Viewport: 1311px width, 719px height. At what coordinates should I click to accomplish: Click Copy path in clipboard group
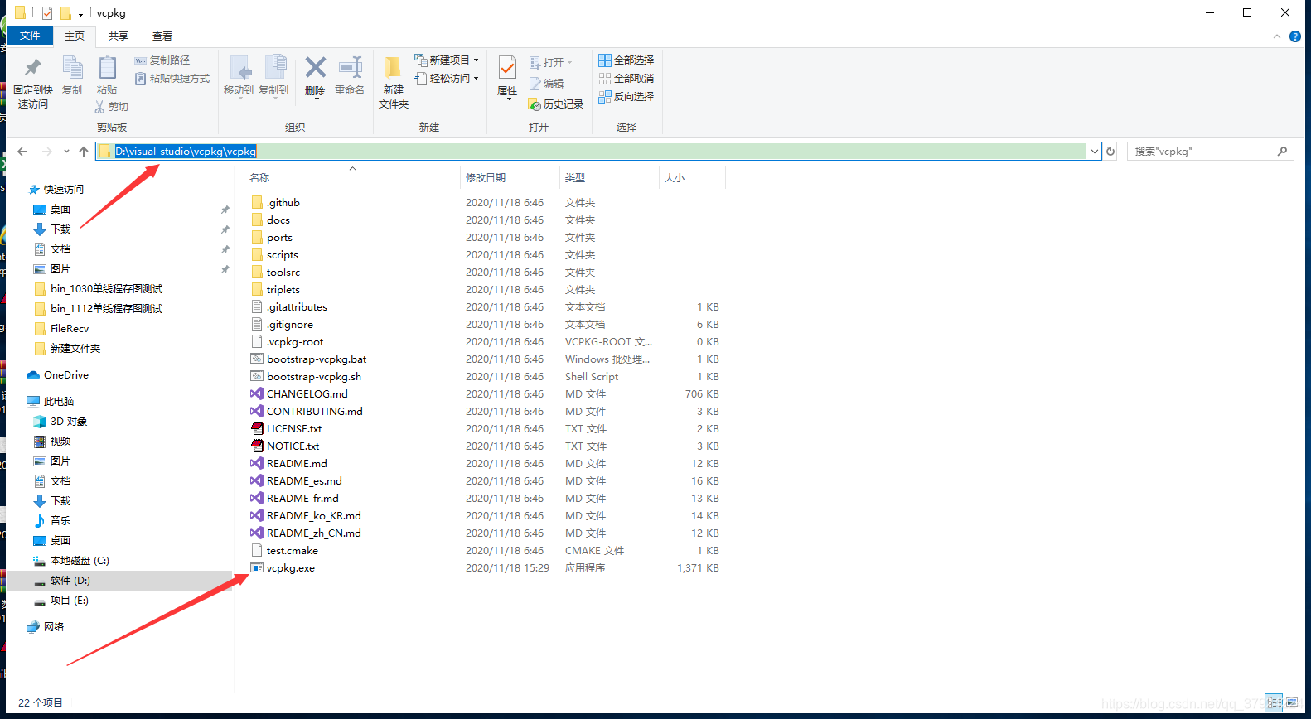pos(162,60)
